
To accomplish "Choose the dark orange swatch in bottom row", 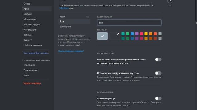I will click(151, 38).
